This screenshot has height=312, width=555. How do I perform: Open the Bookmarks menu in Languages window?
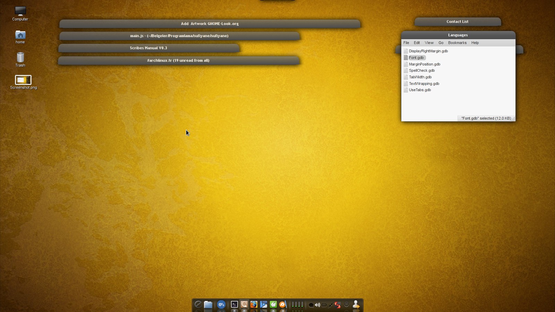[457, 43]
